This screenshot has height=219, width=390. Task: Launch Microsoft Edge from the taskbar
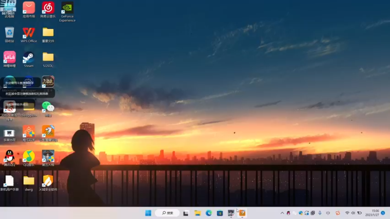[x=209, y=213]
